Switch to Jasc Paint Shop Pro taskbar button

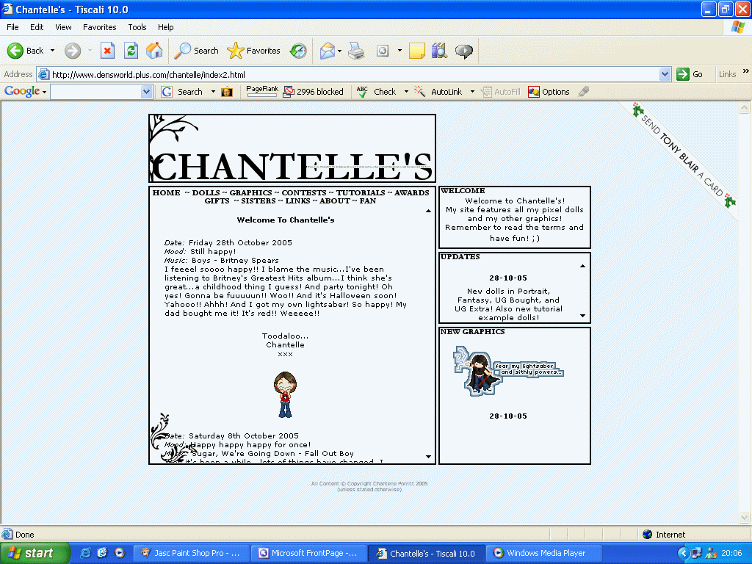(x=192, y=553)
